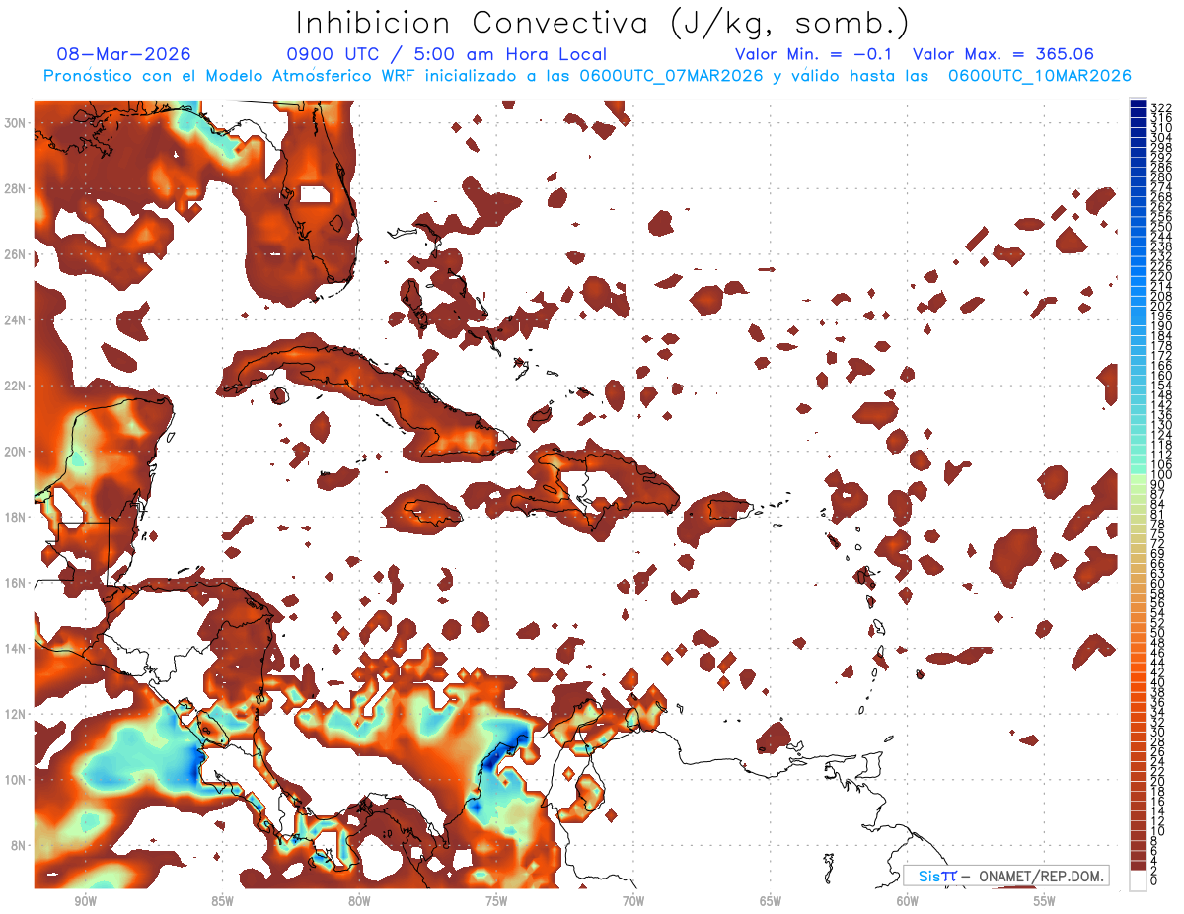Click the '80W' longitude label

point(359,901)
